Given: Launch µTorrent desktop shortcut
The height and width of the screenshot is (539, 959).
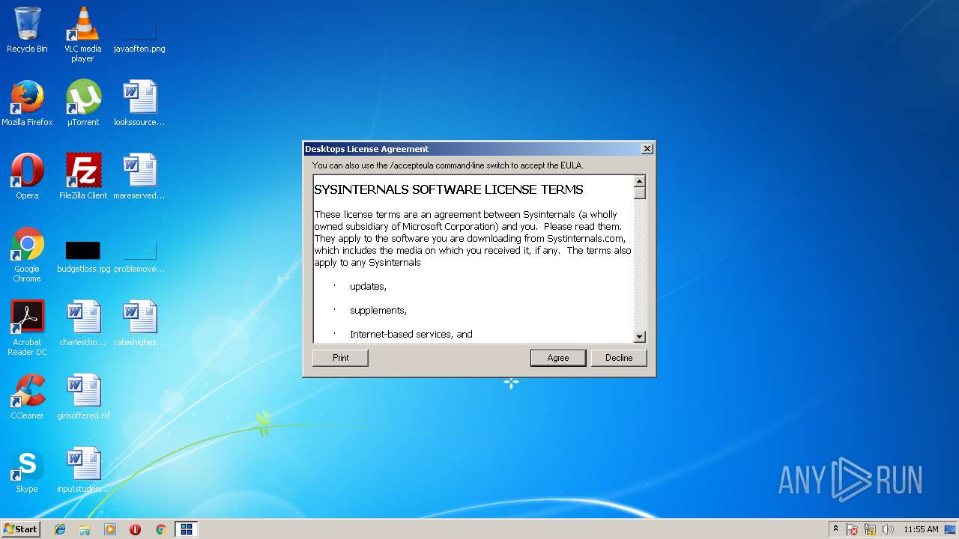Looking at the screenshot, I should click(83, 103).
